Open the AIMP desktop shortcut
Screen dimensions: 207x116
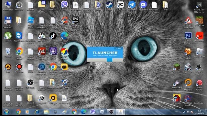tap(8, 68)
